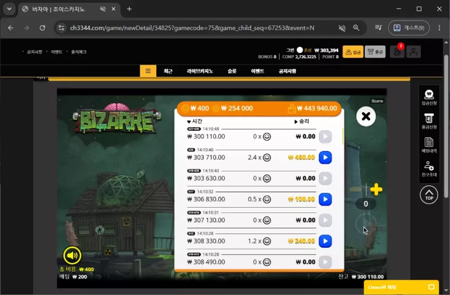Viewport: 450px width, 295px height.
Task: Click the page vertical scrollbar
Action: pyautogui.click(x=446, y=126)
